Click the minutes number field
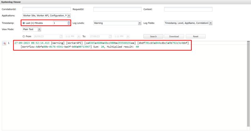The height and width of the screenshot is (132, 251). coord(60,23)
